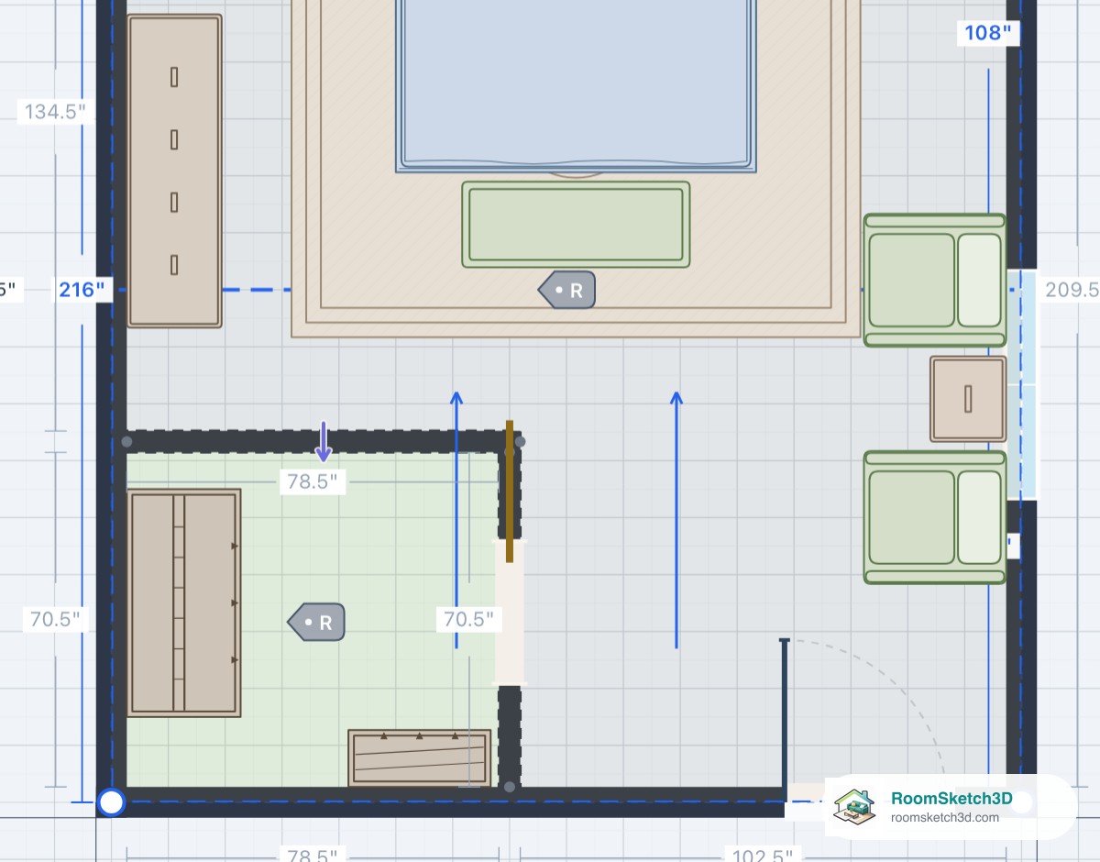Click the 102.5" dimension label at the bottom
The image size is (1100, 862).
point(763,855)
